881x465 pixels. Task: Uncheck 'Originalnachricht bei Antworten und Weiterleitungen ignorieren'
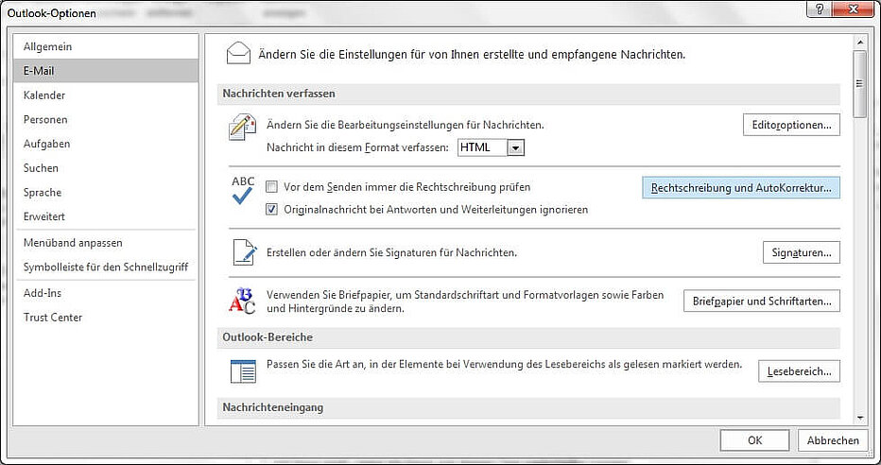pyautogui.click(x=272, y=210)
